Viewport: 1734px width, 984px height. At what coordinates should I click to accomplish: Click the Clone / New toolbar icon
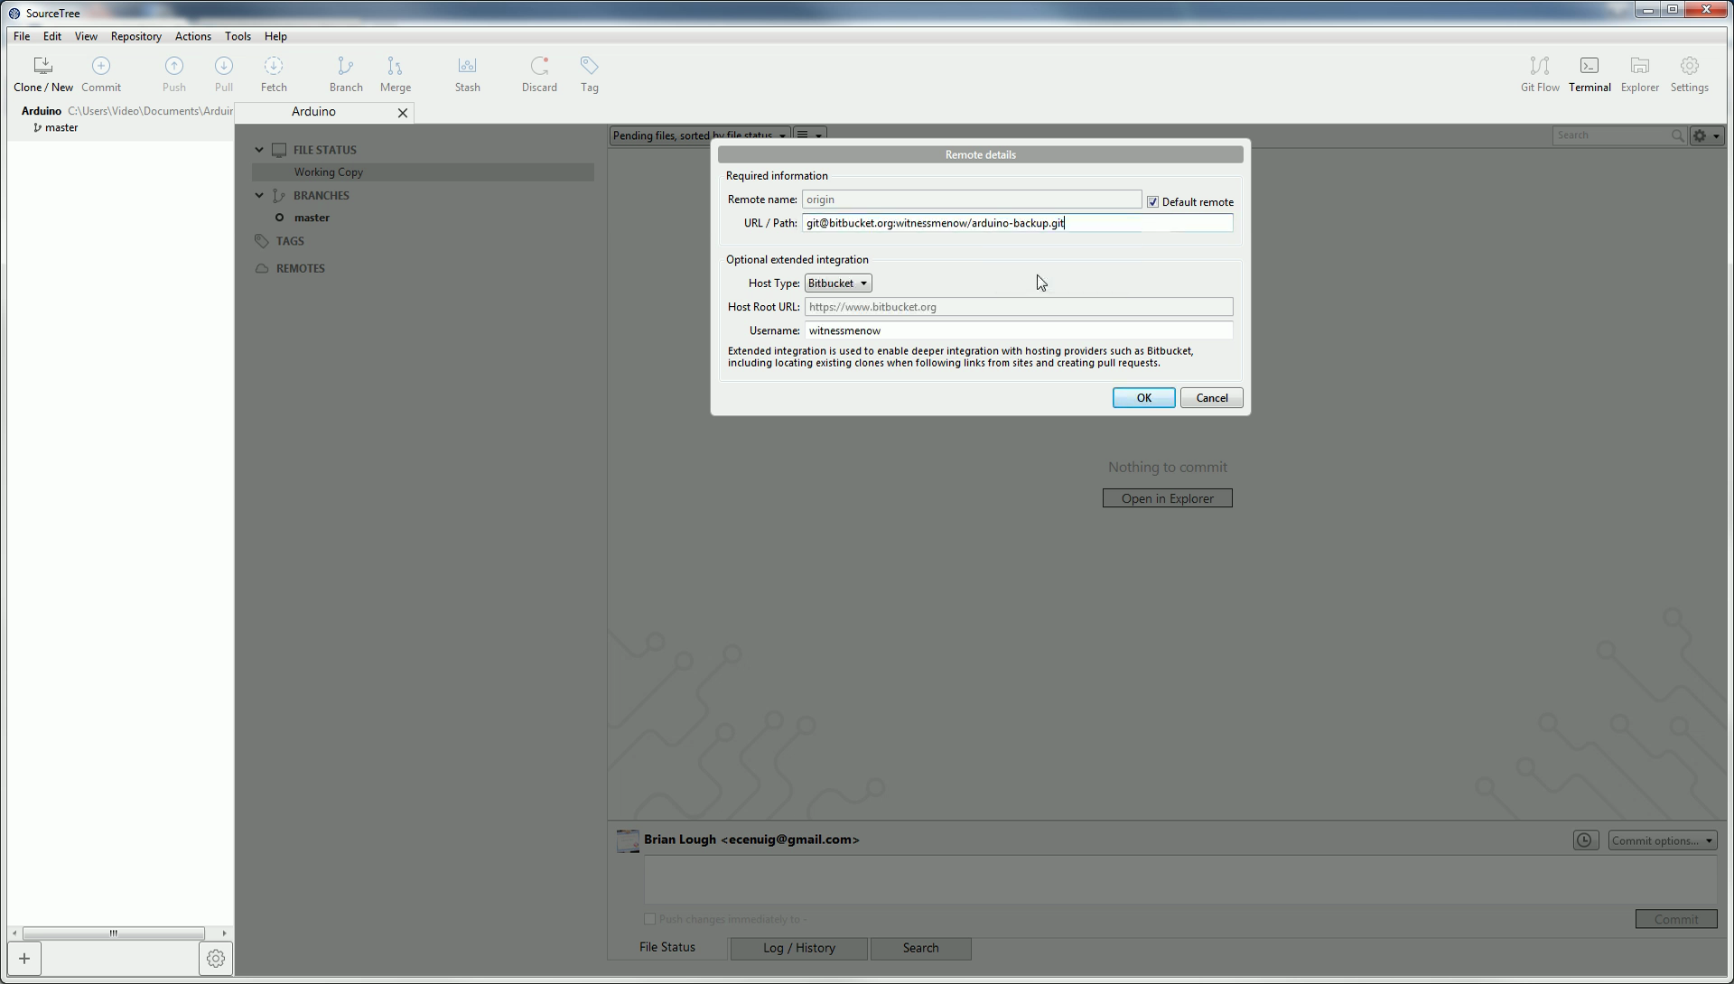click(x=42, y=73)
